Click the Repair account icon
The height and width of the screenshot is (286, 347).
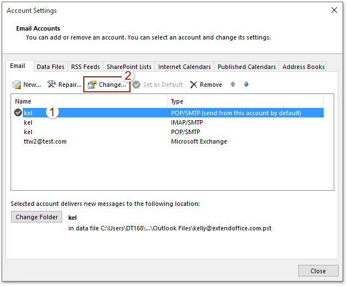pyautogui.click(x=52, y=85)
